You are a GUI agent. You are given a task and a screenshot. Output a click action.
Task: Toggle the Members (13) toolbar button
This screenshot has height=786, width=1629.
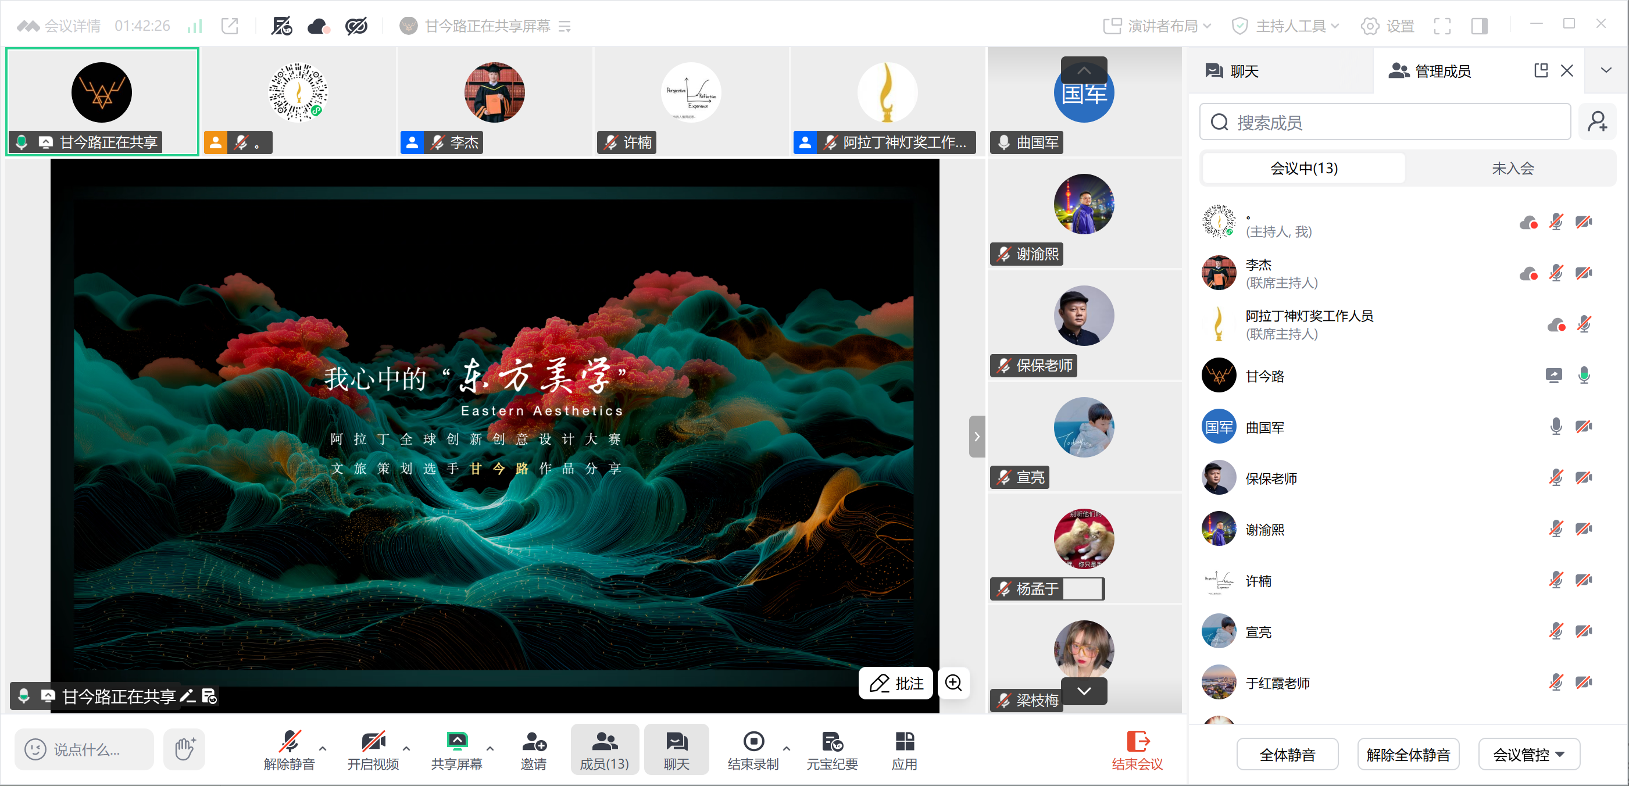pos(605,751)
